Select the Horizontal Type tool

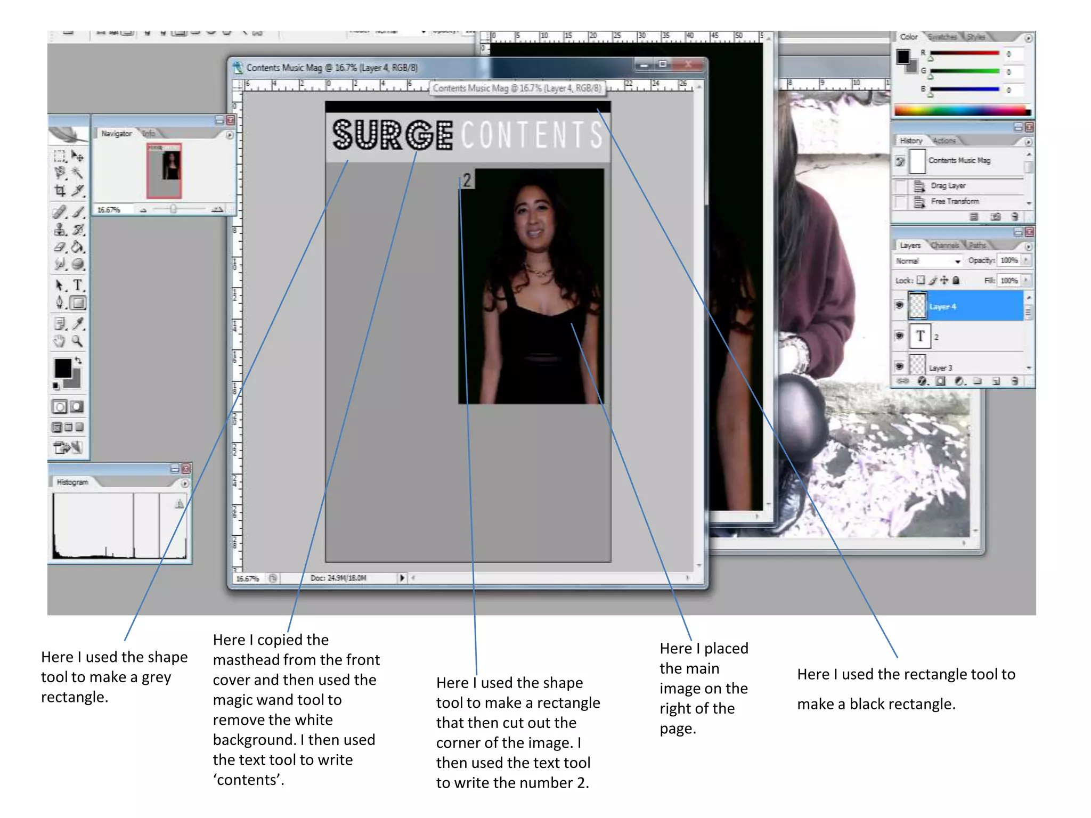[x=78, y=285]
